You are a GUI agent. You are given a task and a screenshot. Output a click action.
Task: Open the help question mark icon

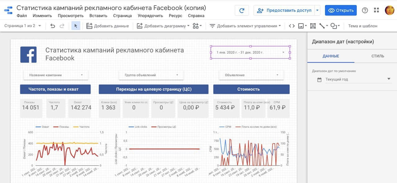click(365, 10)
